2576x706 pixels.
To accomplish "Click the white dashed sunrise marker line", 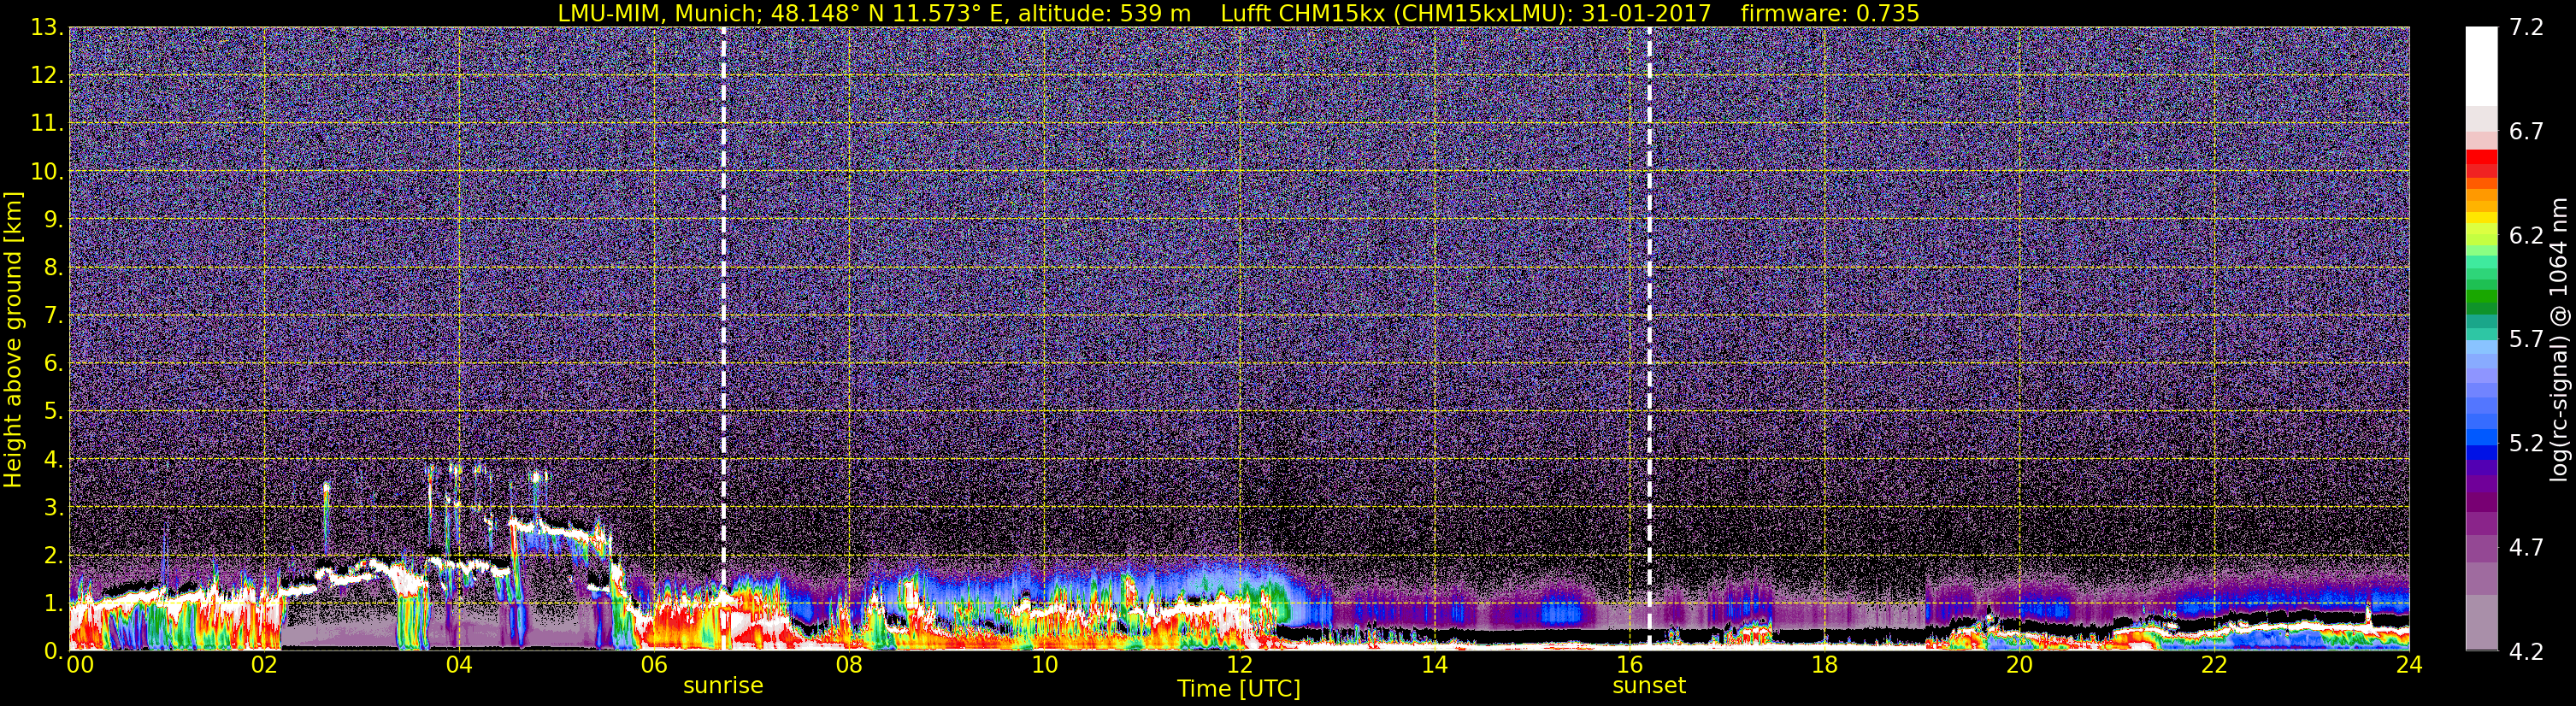I will [x=723, y=338].
